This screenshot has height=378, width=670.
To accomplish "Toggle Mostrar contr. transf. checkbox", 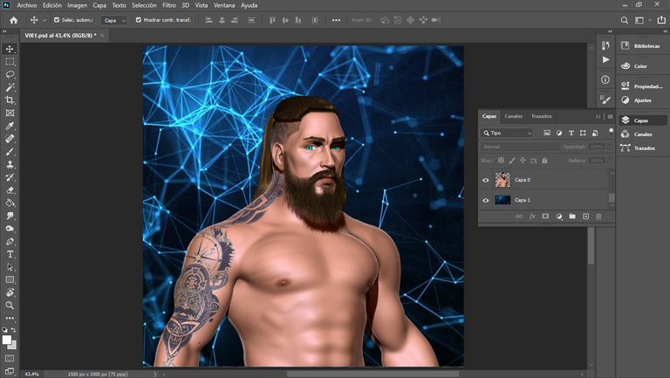I will pos(139,20).
